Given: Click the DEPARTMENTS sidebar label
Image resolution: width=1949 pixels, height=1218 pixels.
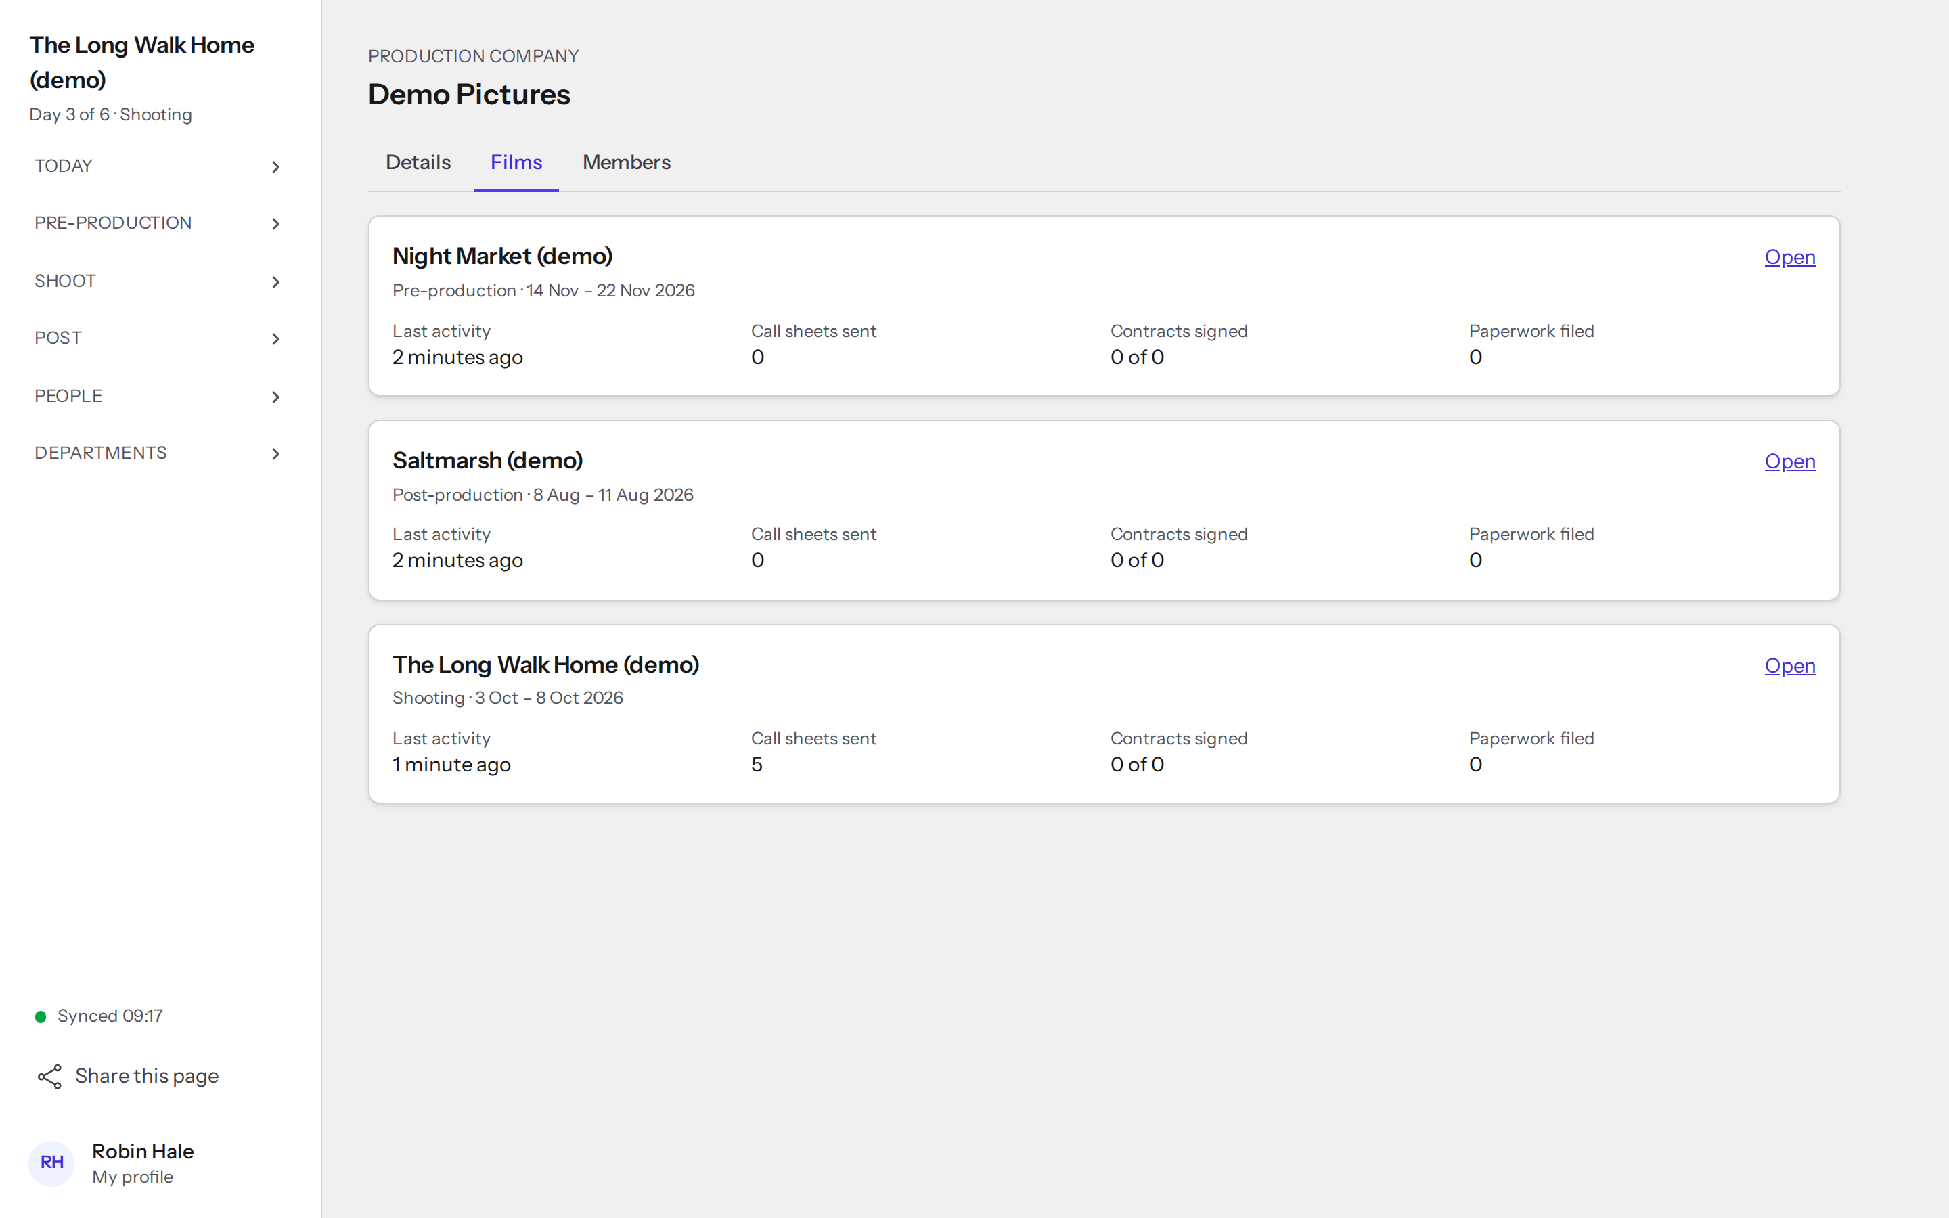Looking at the screenshot, I should pos(101,453).
